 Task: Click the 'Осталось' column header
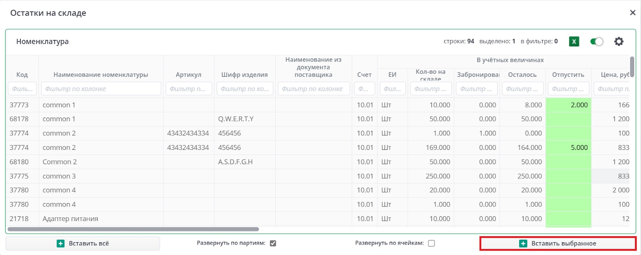pos(522,75)
